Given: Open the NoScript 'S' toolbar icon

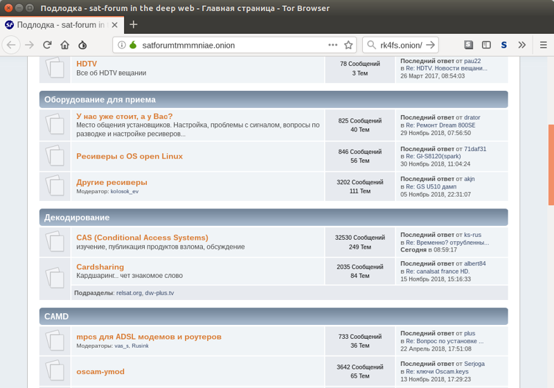Looking at the screenshot, I should click(504, 45).
